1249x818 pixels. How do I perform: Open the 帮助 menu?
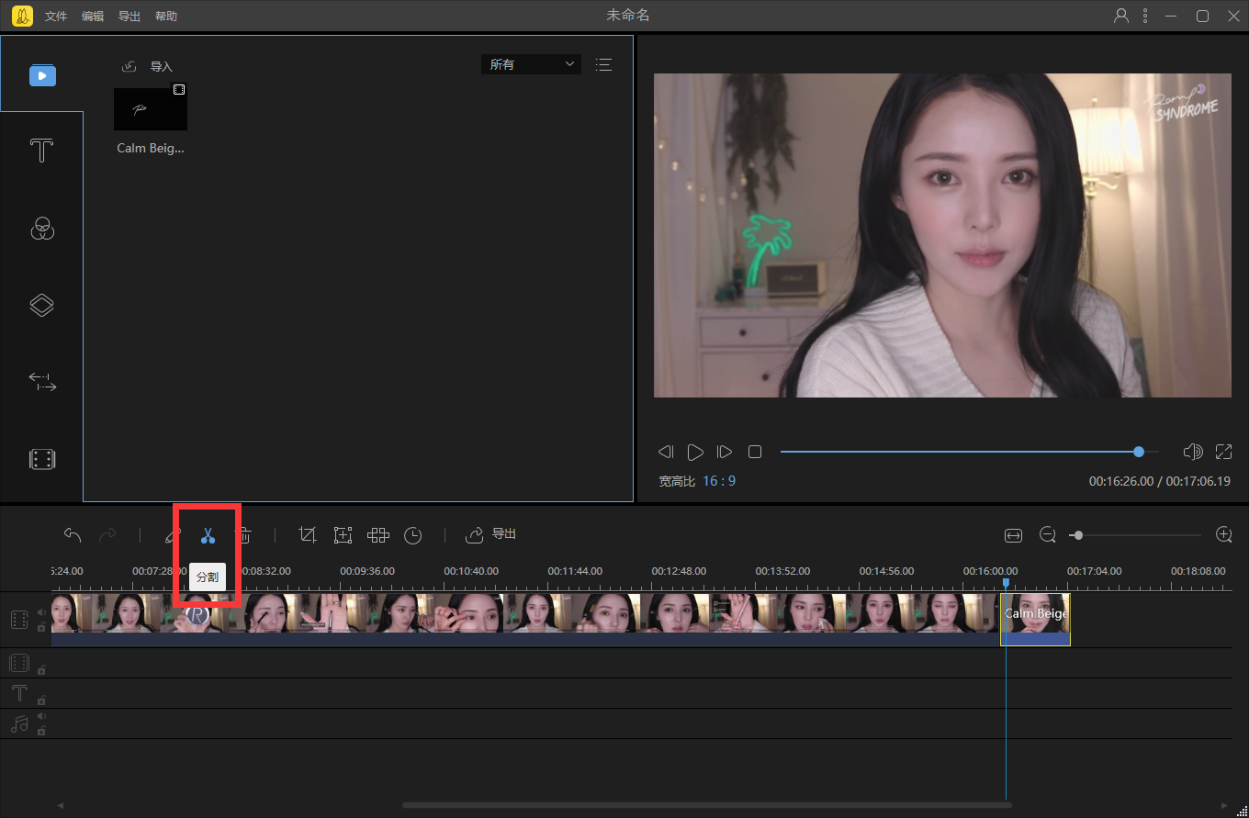[x=166, y=17]
